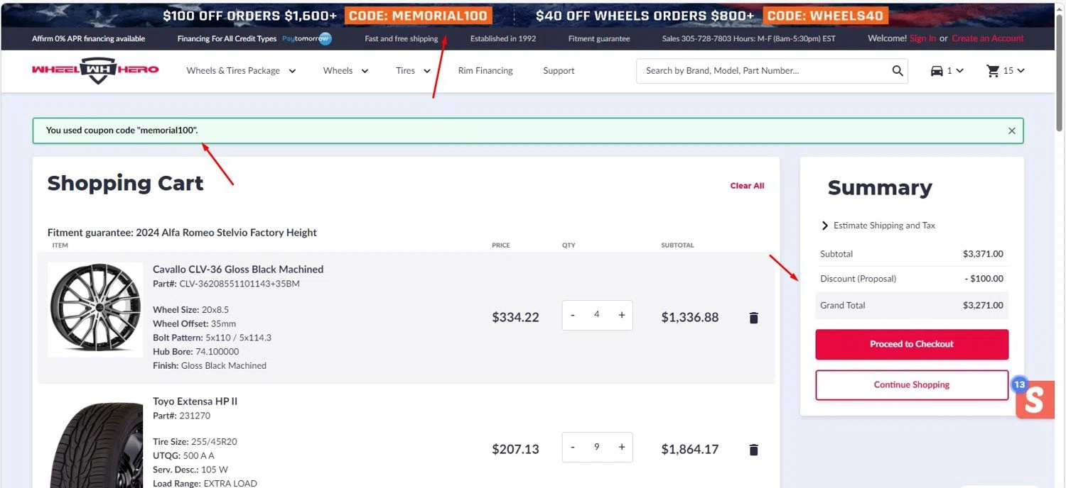Sign In to your account
This screenshot has height=488, width=1066.
922,38
